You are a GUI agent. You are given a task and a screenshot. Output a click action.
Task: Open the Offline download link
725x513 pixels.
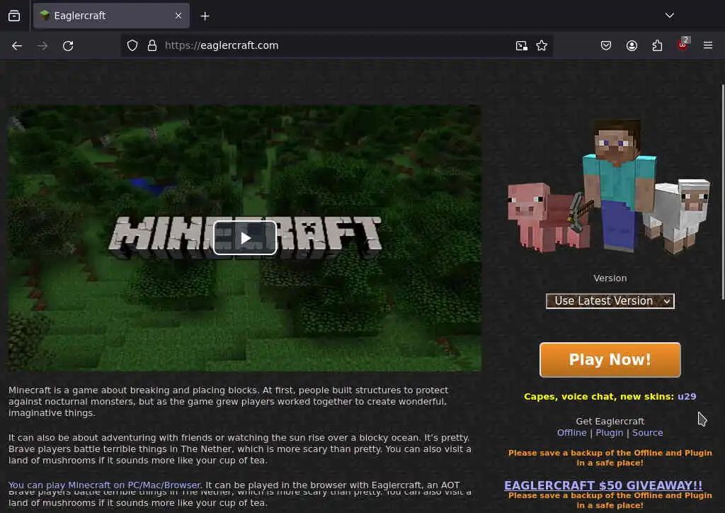[x=571, y=432]
